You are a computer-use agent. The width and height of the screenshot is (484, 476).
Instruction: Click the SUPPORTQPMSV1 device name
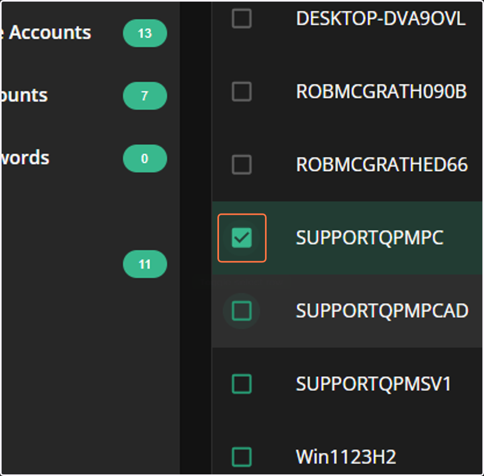(x=373, y=384)
